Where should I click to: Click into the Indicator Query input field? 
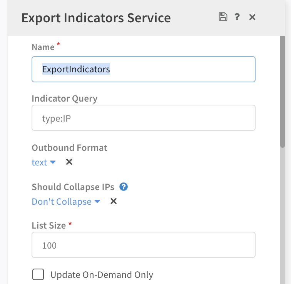tap(143, 118)
